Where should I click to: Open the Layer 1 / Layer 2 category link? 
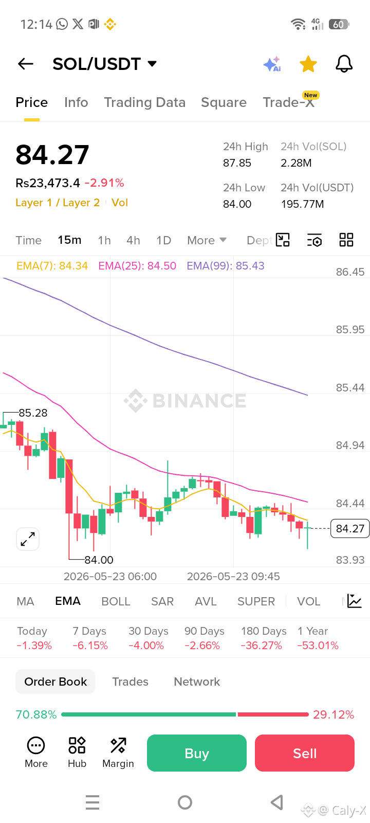(x=58, y=203)
